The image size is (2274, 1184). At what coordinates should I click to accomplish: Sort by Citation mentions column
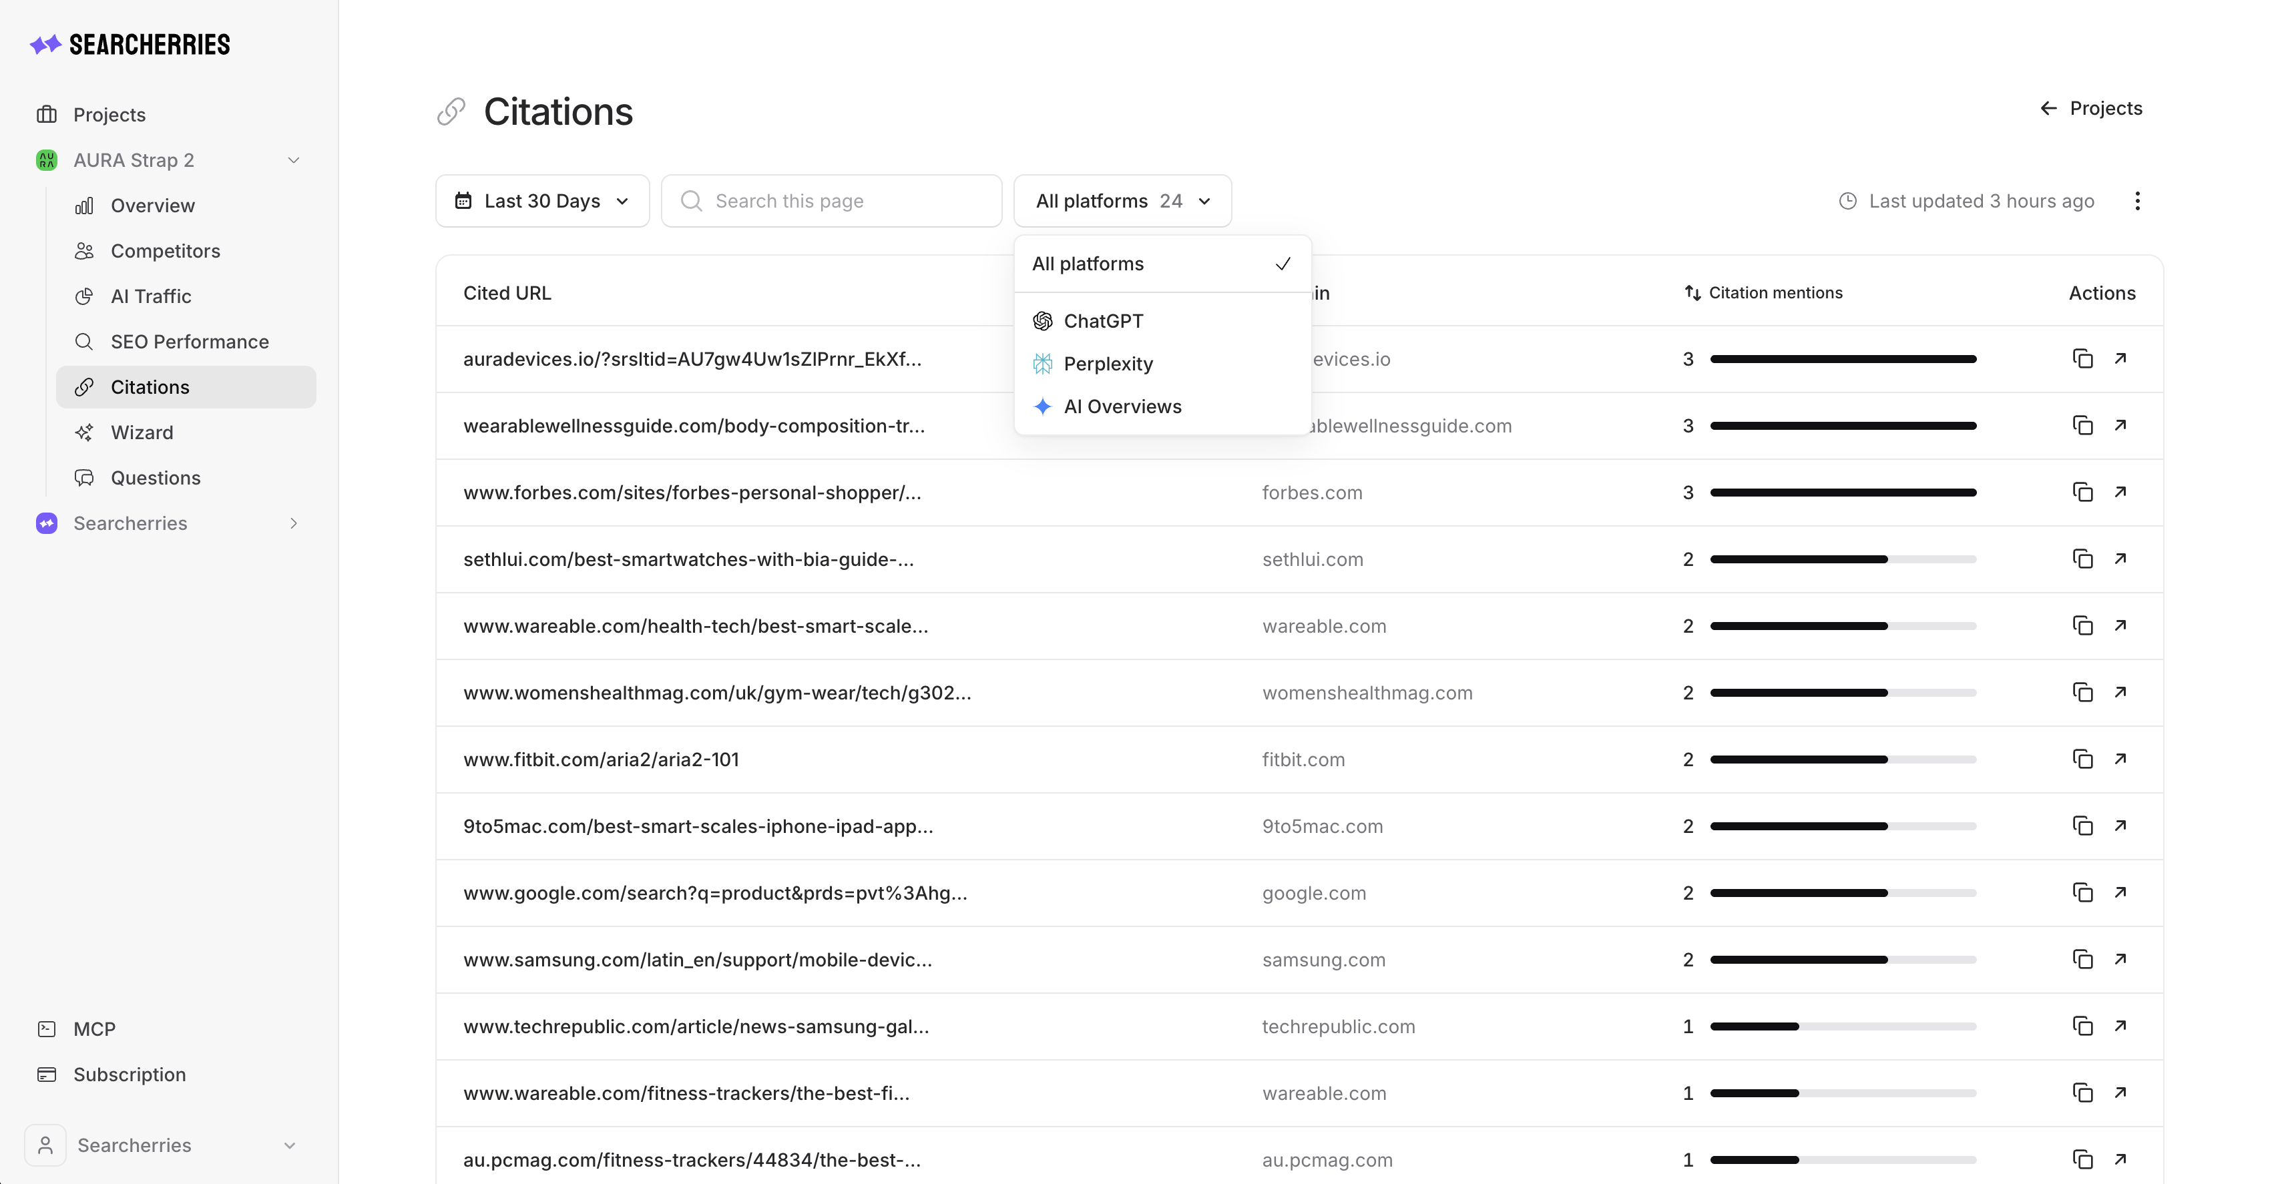click(1763, 293)
